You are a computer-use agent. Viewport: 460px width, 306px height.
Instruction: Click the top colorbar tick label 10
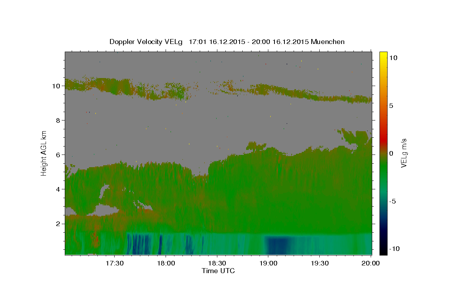tap(393, 58)
